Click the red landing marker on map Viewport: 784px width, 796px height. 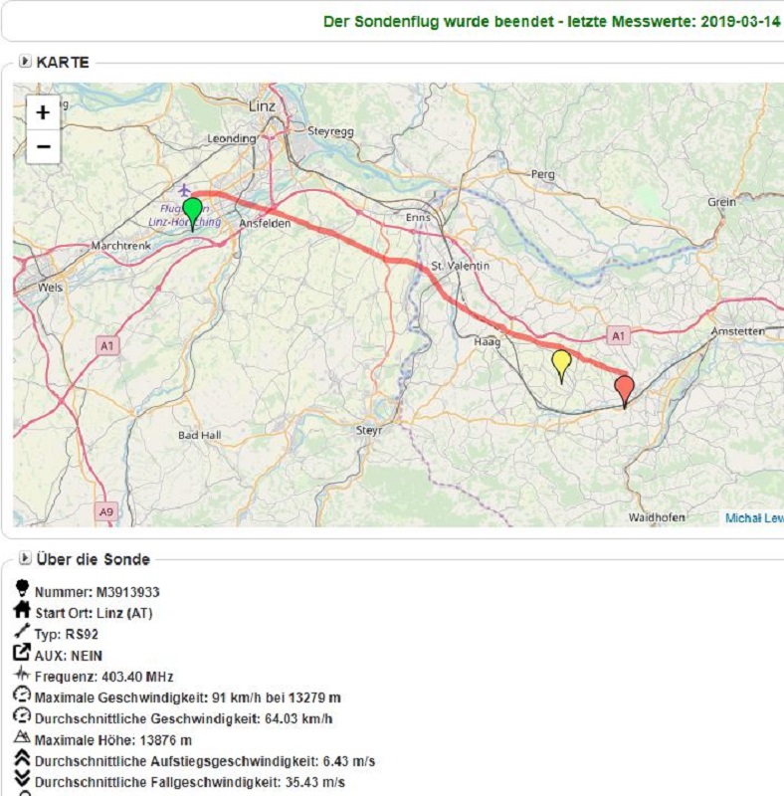pos(625,391)
